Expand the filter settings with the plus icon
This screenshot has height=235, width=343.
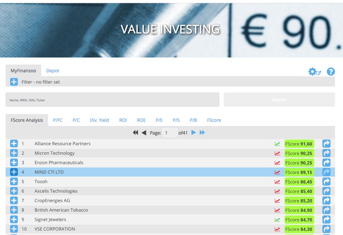point(14,82)
